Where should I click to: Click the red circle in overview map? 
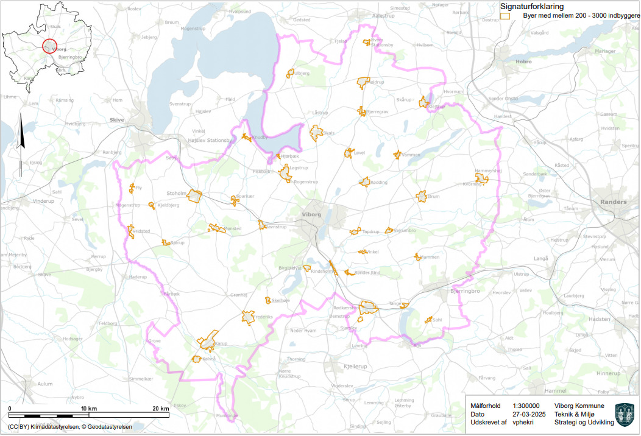[x=51, y=46]
